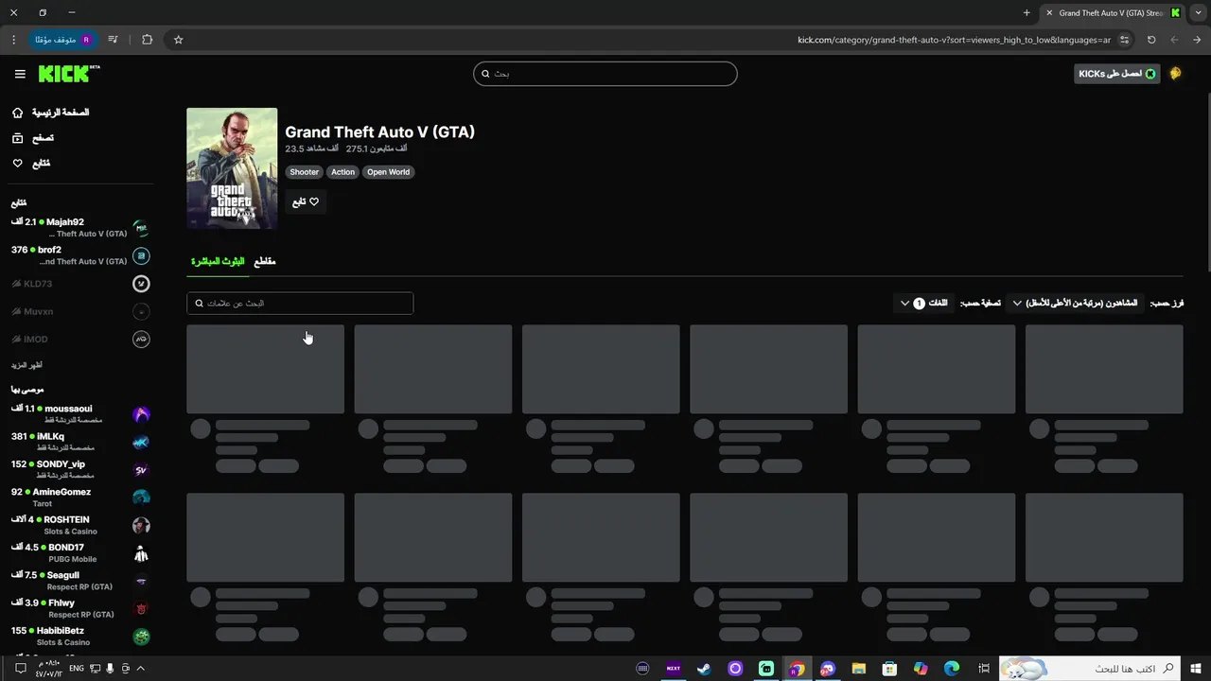Open offline KLD73 channel
1211x681 pixels.
pos(80,284)
